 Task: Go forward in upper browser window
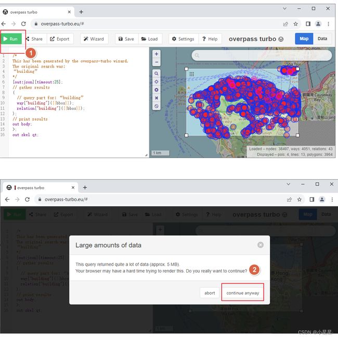pyautogui.click(x=14, y=24)
